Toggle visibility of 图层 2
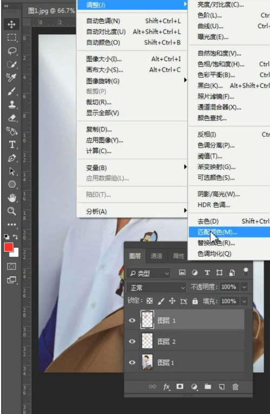Viewport: 270px width, 414px height. click(x=132, y=341)
